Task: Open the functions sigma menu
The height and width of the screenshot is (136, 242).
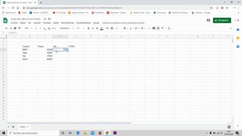Action: coord(169,28)
